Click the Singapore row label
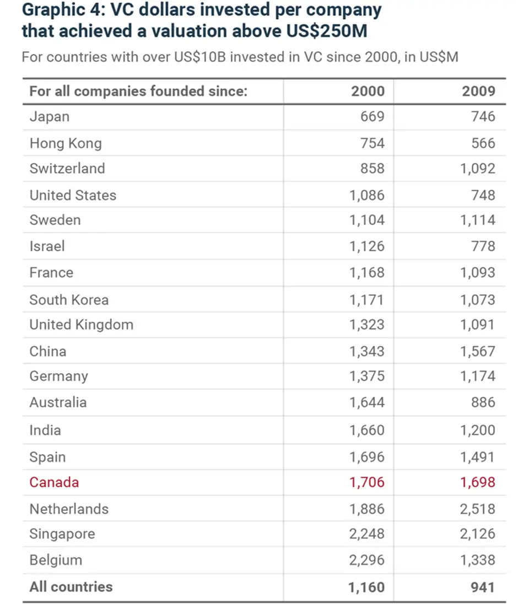Screen dimensions: 529x604 (62, 534)
